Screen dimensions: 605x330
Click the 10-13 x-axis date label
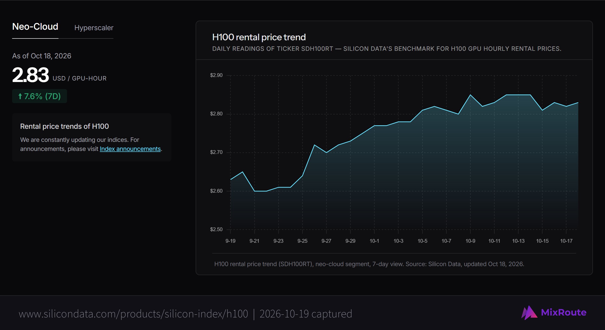[x=518, y=241]
